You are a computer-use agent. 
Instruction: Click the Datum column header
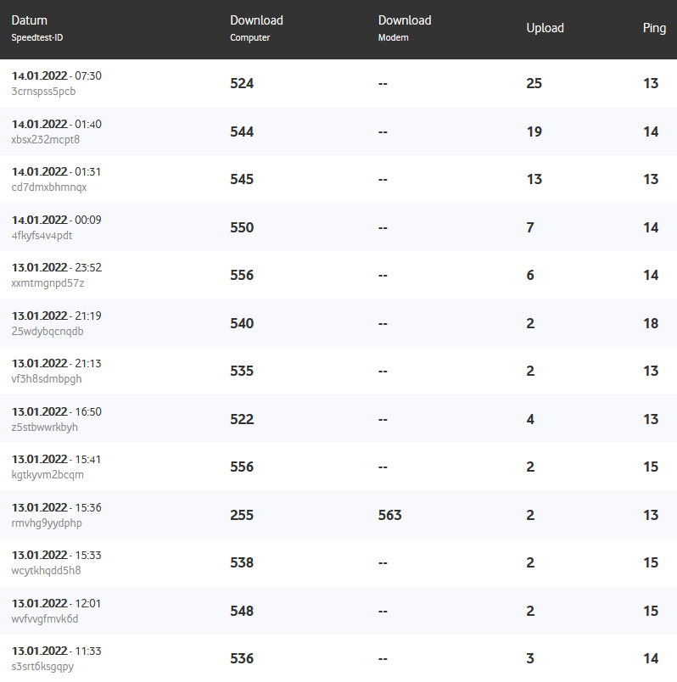pos(30,20)
